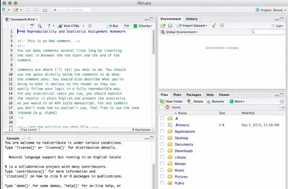Select the .R folder checkbox
The height and width of the screenshot is (189, 288).
point(162,118)
